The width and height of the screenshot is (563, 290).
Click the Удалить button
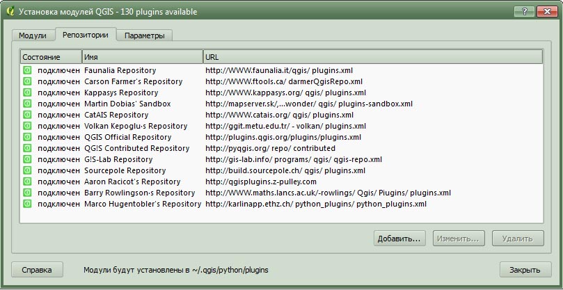[x=518, y=239]
